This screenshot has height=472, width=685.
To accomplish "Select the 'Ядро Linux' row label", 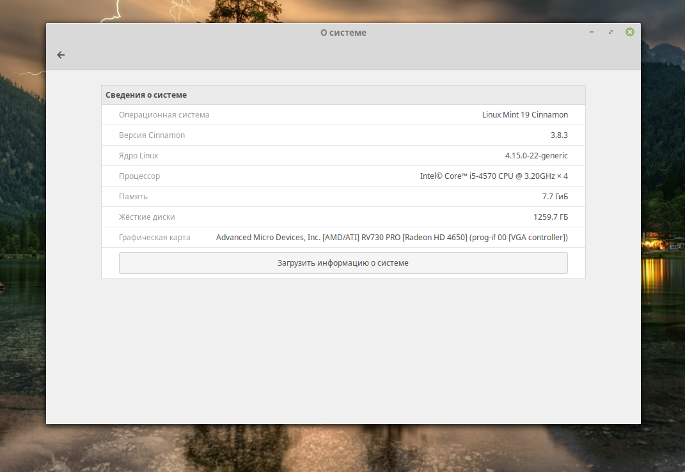I will coord(139,156).
